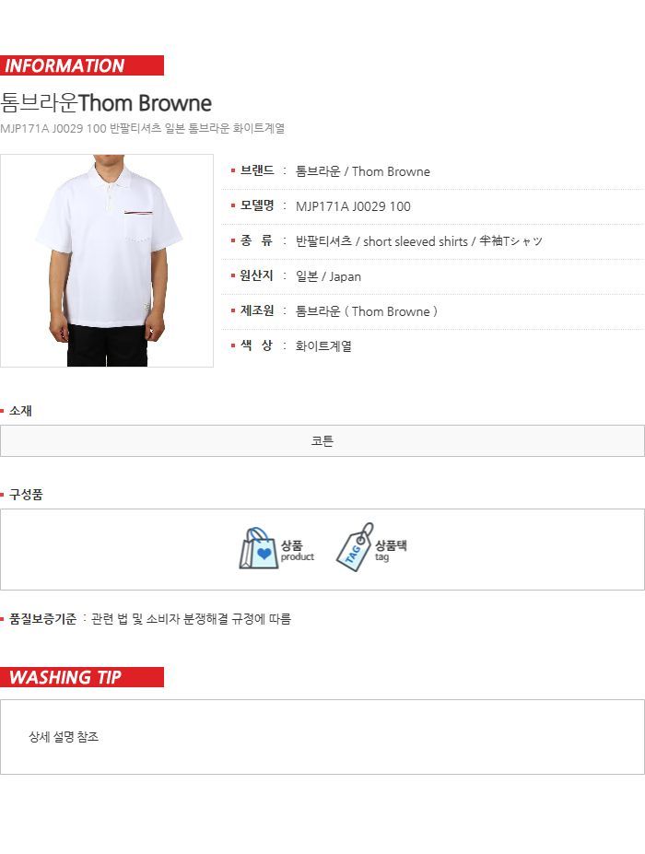Click the 색상 value 화이트계열
This screenshot has width=645, height=854.
click(323, 346)
